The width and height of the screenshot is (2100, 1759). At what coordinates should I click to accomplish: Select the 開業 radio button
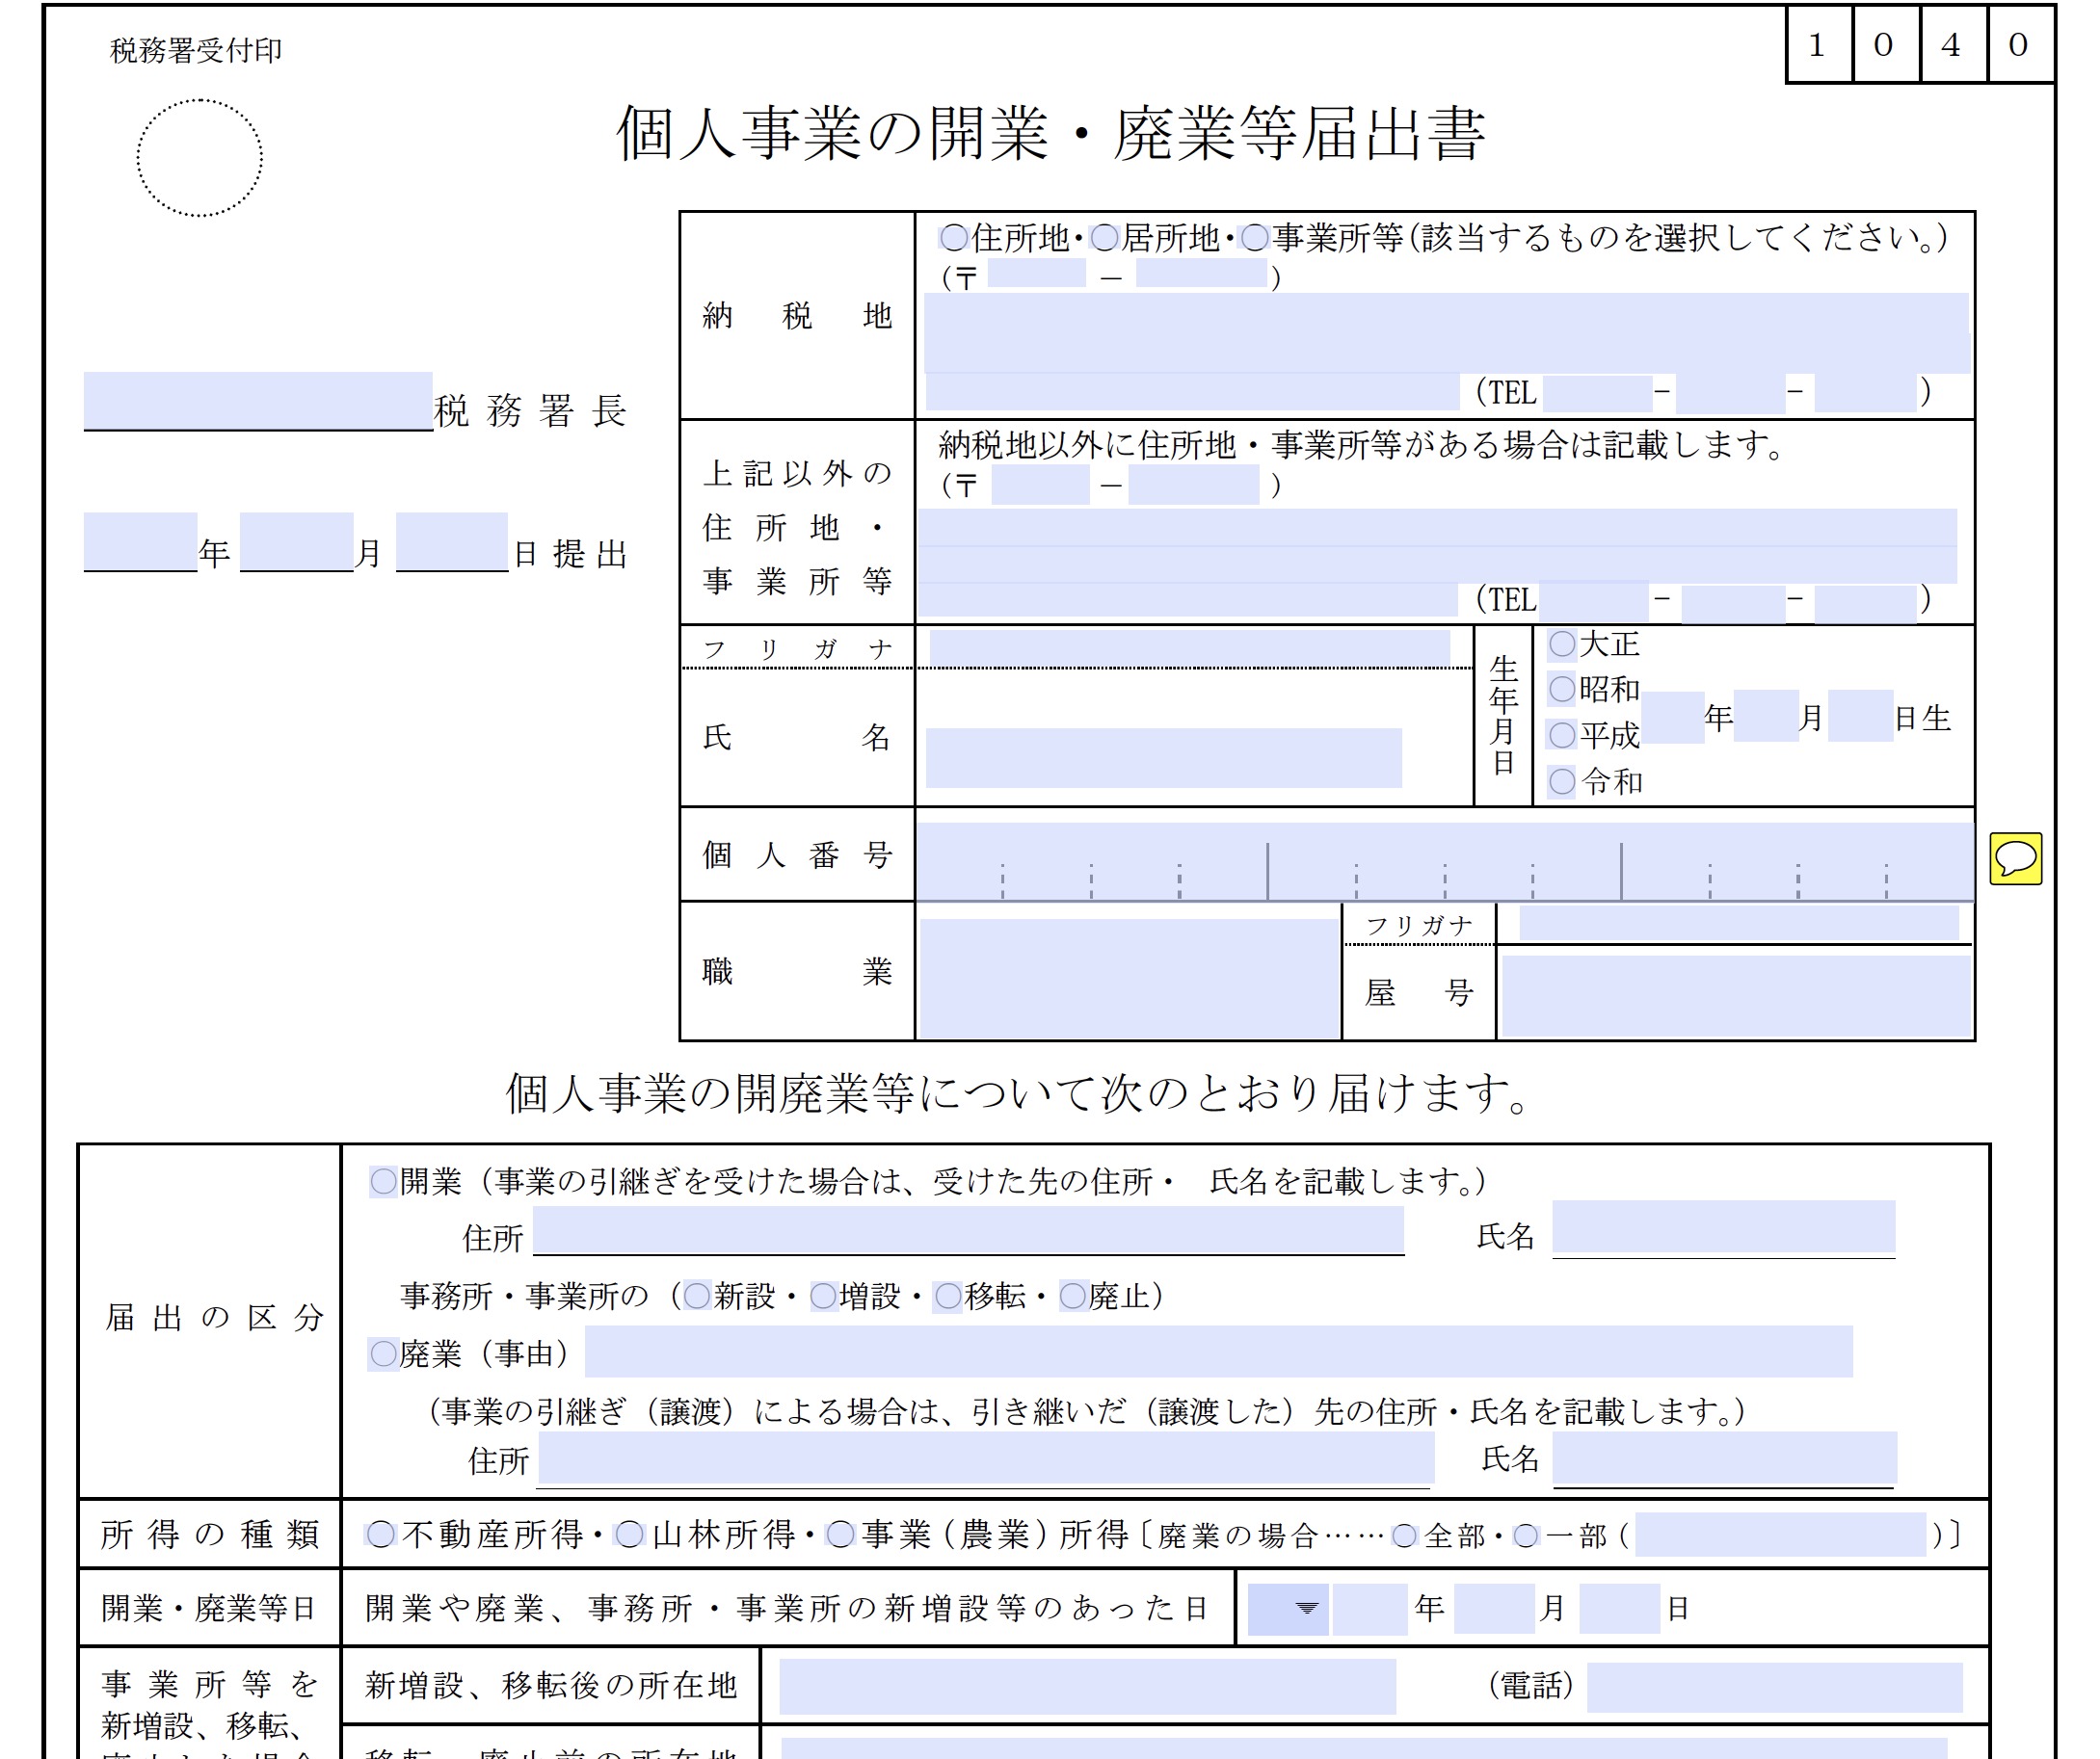pos(384,1181)
